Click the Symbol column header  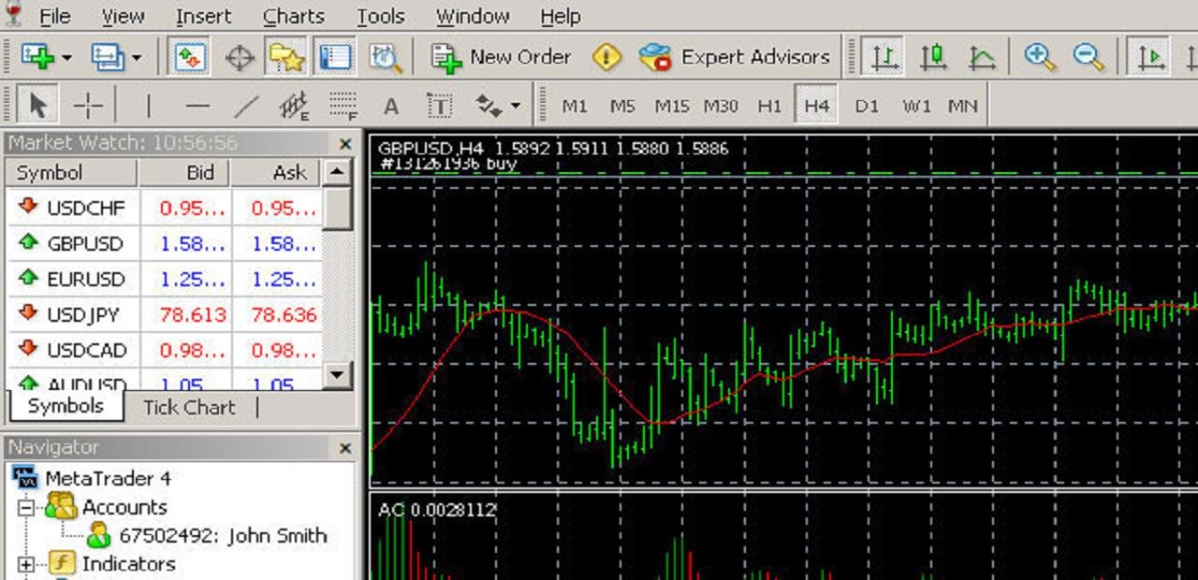(x=73, y=173)
